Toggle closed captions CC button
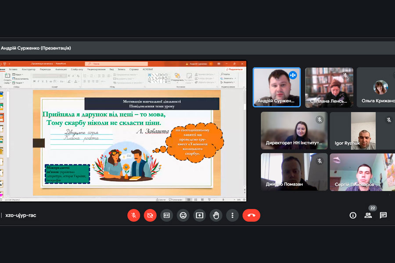395x263 pixels. coord(166,215)
